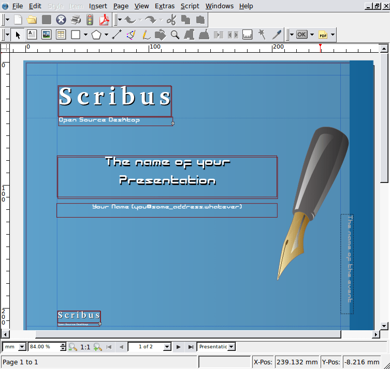Click the vertical scrollbar thumb

pyautogui.click(x=384, y=118)
